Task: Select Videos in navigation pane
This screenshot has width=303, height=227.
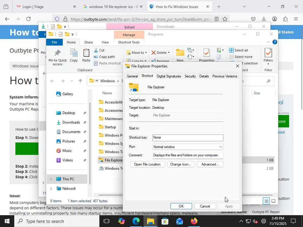Action: (x=65, y=160)
